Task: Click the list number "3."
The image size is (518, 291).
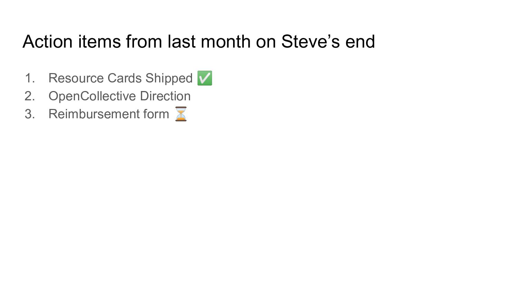Action: coord(30,114)
